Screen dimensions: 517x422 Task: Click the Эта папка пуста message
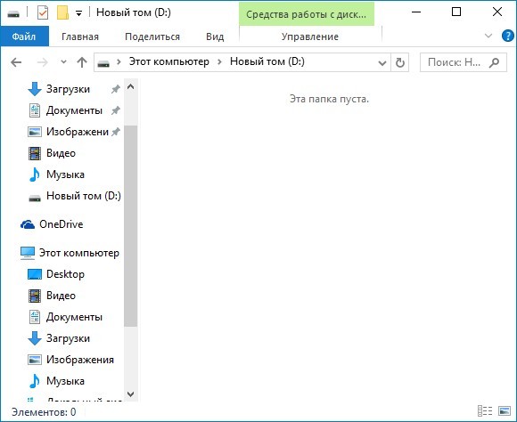(x=329, y=99)
